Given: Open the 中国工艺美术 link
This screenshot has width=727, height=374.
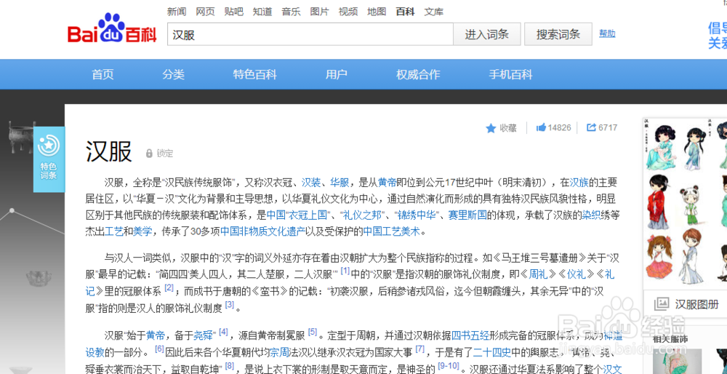Looking at the screenshot, I should tap(391, 231).
